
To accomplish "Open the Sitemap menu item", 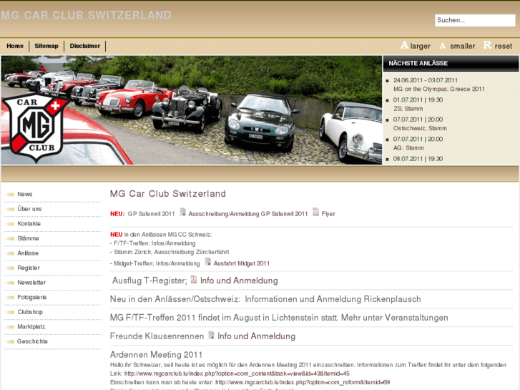I will 46,46.
